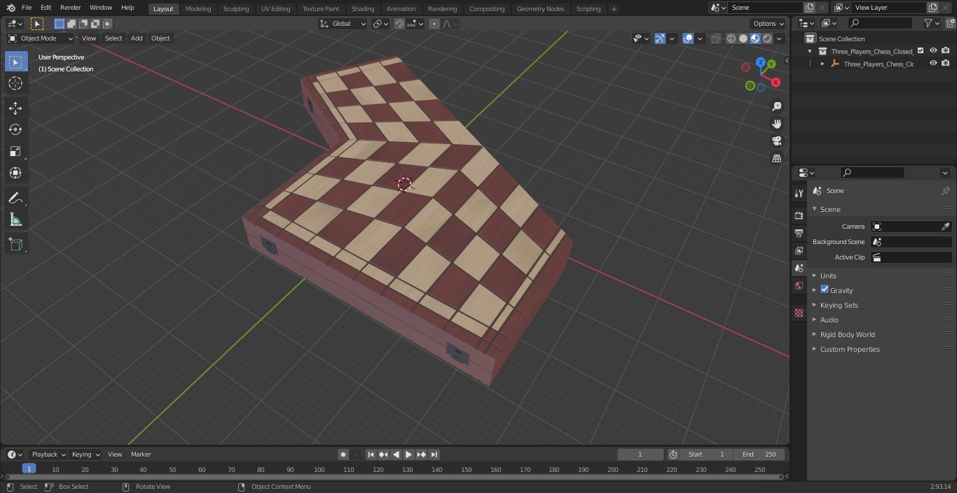
Task: Click the zoom view magnifier icon
Action: (x=776, y=106)
